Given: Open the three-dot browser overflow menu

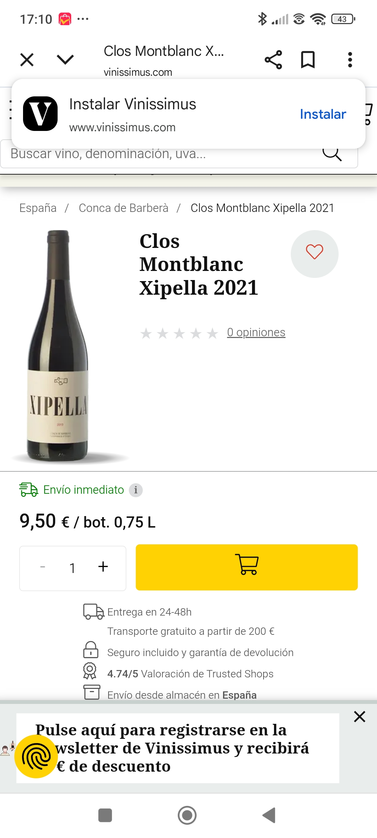Looking at the screenshot, I should click(x=350, y=60).
